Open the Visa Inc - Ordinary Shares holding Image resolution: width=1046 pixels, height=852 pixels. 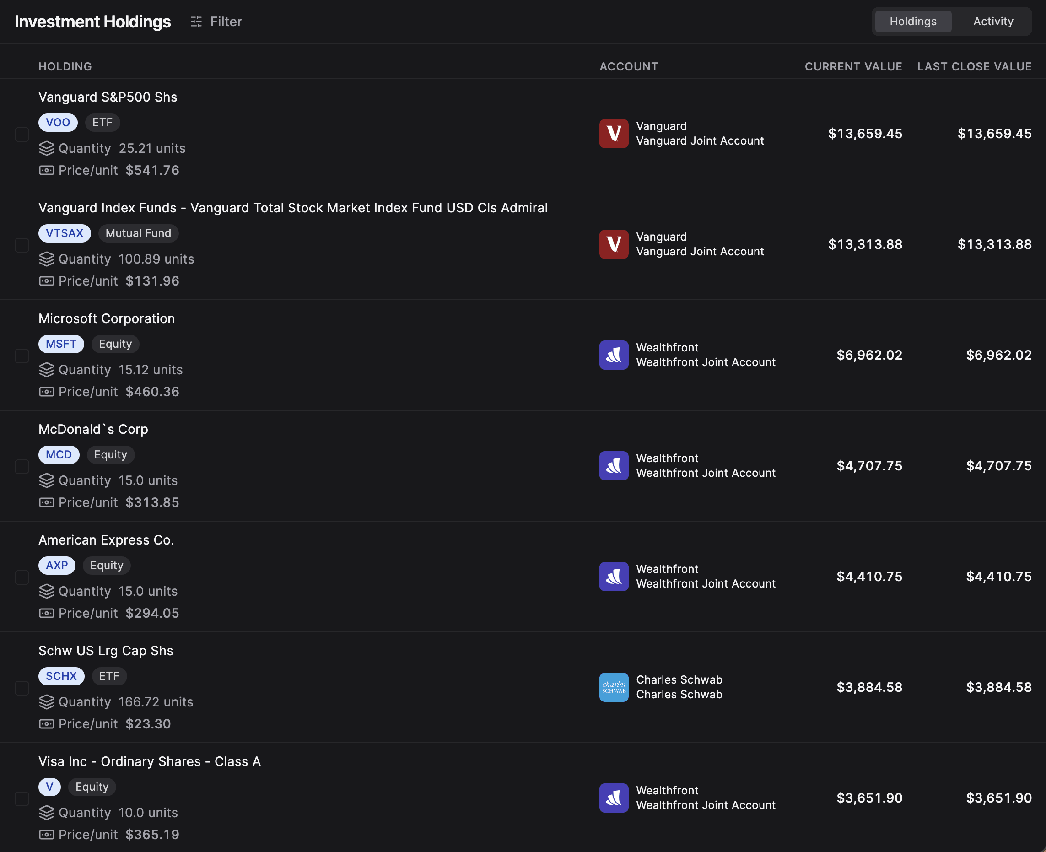(150, 762)
